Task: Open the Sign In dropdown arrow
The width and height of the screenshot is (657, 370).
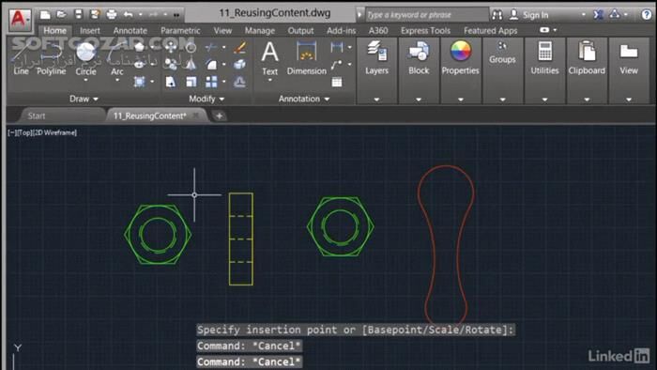Action: (x=584, y=15)
